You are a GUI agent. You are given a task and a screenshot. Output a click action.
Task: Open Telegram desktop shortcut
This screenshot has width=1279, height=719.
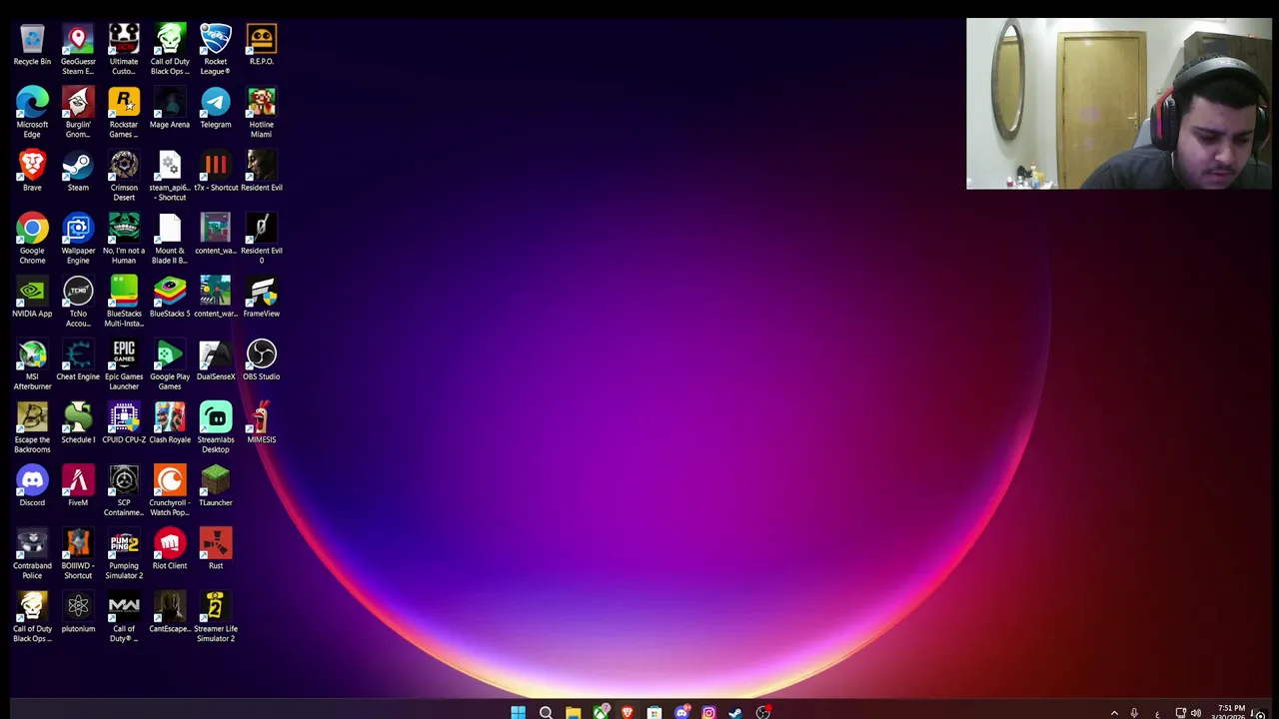(x=216, y=109)
